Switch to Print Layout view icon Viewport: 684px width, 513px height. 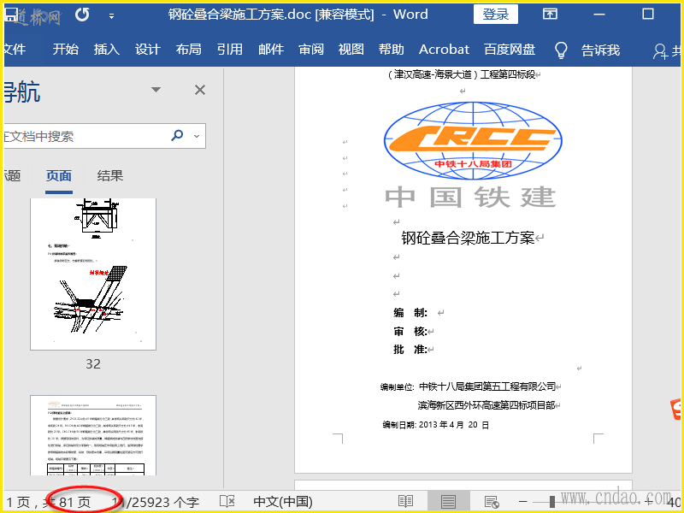[448, 502]
